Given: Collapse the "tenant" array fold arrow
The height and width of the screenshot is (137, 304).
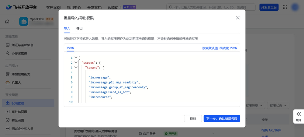Looking at the screenshot, I should (76, 67).
